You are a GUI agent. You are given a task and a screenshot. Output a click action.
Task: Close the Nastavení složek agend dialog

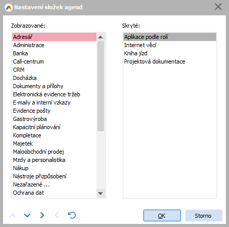click(218, 7)
